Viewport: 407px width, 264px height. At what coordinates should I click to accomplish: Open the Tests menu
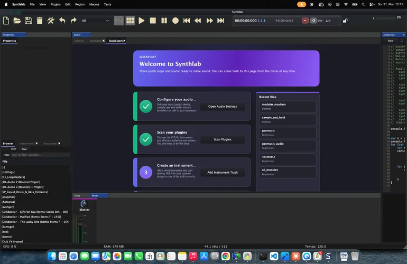click(107, 4)
